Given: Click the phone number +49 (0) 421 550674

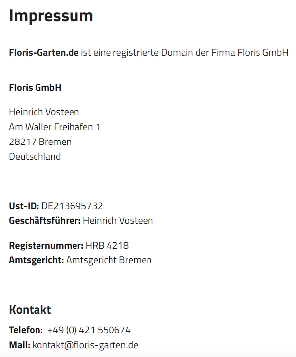Looking at the screenshot, I should [89, 330].
